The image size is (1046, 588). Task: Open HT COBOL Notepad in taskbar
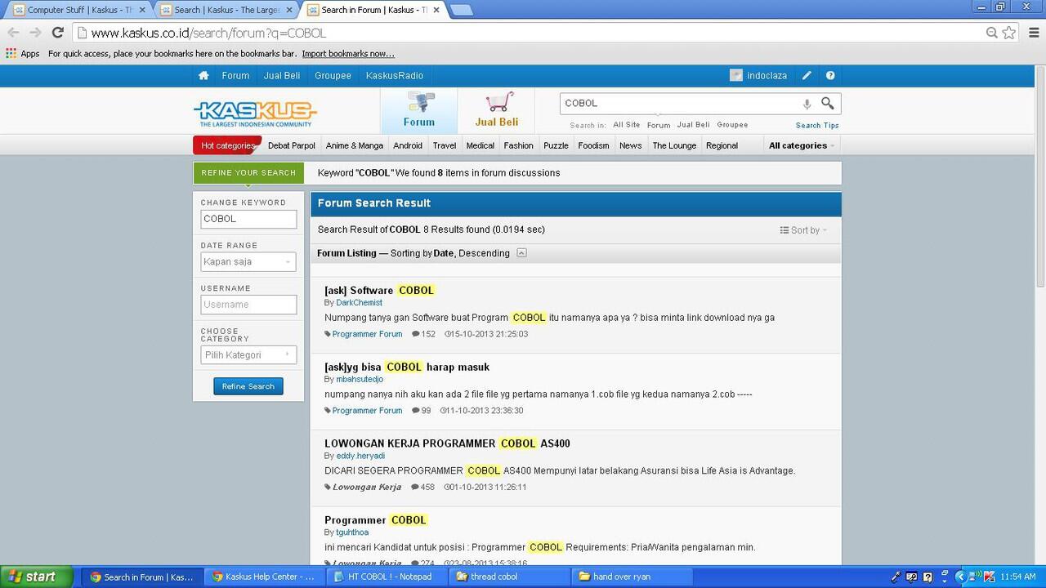click(x=387, y=577)
